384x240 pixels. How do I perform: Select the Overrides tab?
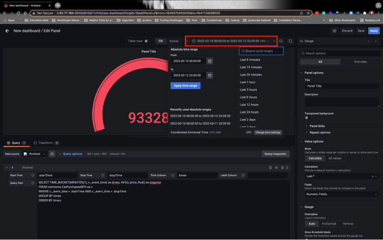pyautogui.click(x=360, y=62)
